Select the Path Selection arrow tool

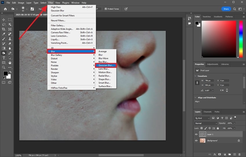point(10,58)
